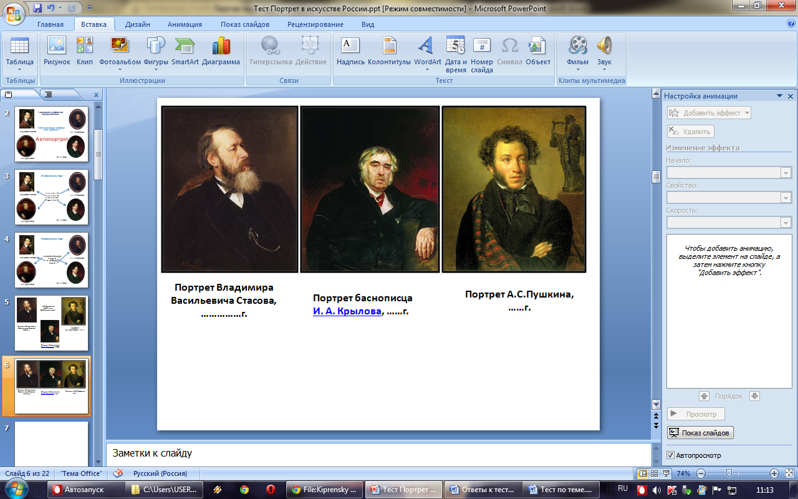
Task: Click the Фотоальбом icon
Action: pyautogui.click(x=120, y=46)
